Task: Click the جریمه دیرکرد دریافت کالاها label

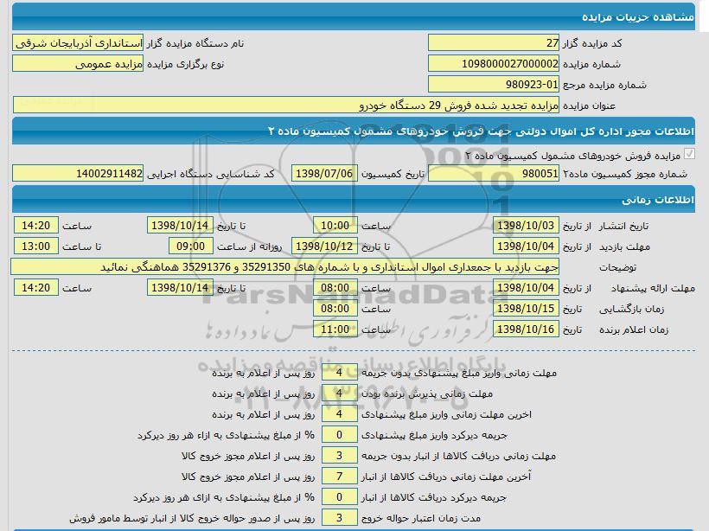Action: tap(434, 497)
